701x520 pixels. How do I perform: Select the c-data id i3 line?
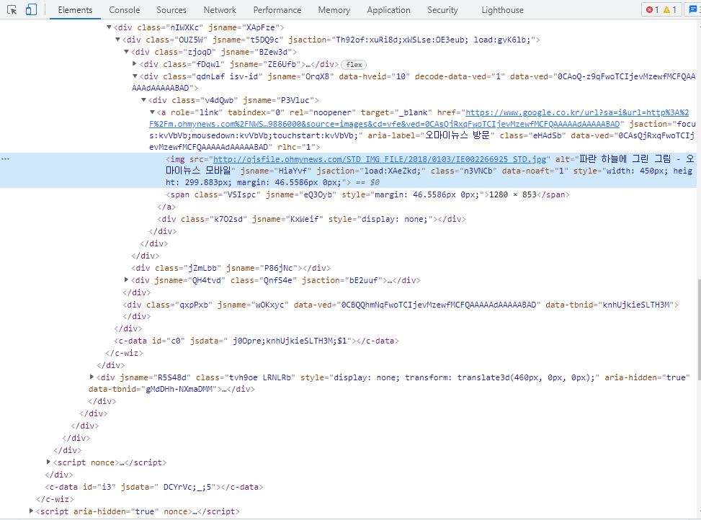click(153, 487)
